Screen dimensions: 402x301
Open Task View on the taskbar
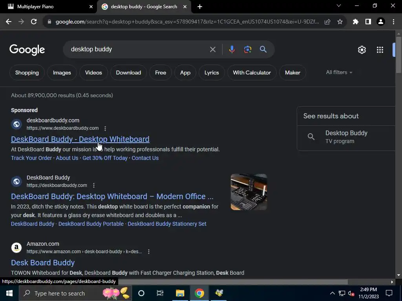point(160,293)
